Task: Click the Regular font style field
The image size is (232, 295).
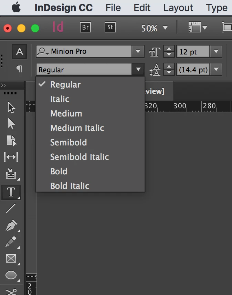Action: (x=84, y=70)
